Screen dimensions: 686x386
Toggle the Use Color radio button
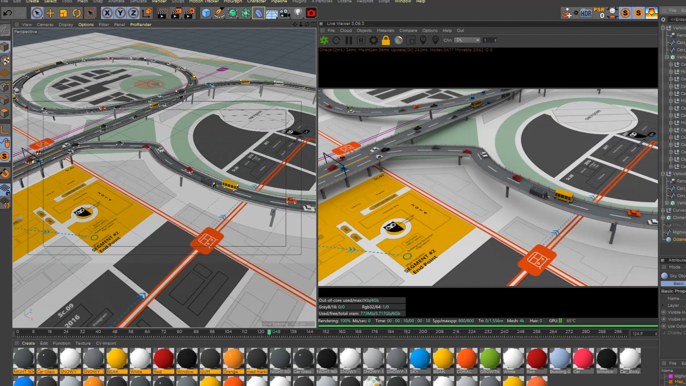tap(664, 326)
